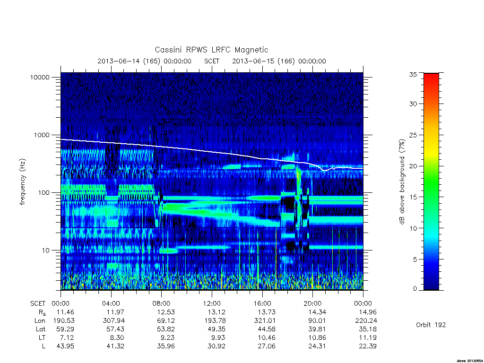Click the "15" colorbar tick label
The width and height of the screenshot is (484, 363).
413,197
